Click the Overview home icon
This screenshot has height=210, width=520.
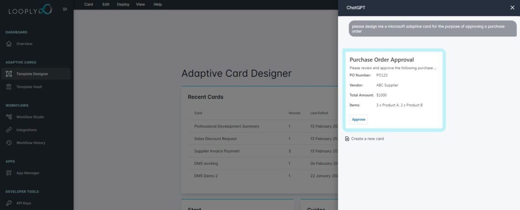coord(9,44)
